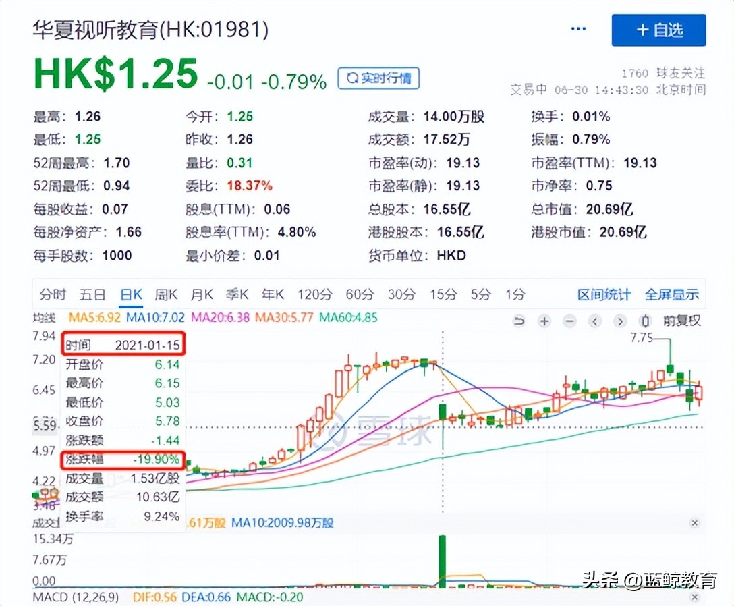The height and width of the screenshot is (606, 734).
Task: Click the undo/reset chart icon
Action: 519,321
